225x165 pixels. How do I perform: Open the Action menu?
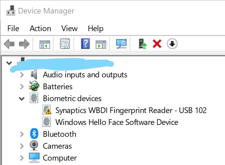click(40, 28)
